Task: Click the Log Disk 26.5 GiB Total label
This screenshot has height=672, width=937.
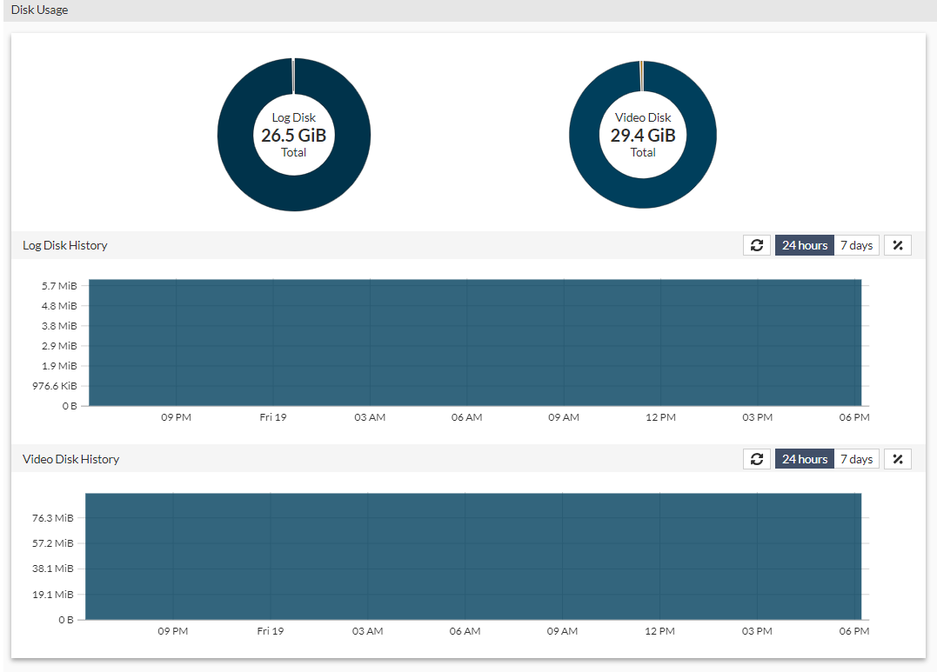Action: tap(294, 135)
